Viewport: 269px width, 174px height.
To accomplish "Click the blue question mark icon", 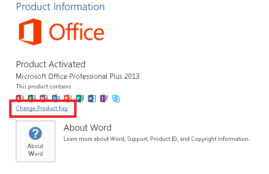I will [x=35, y=133].
